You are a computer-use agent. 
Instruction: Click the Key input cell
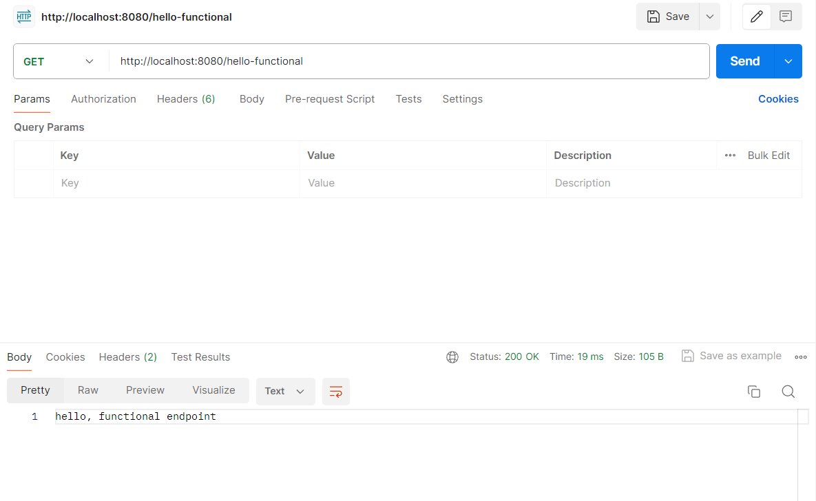pyautogui.click(x=176, y=183)
